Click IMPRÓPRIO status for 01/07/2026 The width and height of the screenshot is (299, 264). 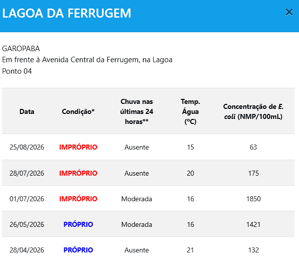coord(78,199)
